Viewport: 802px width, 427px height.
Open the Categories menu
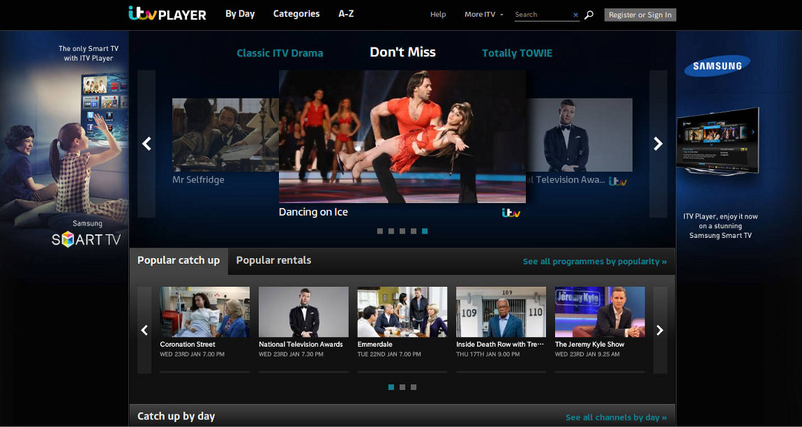point(296,14)
